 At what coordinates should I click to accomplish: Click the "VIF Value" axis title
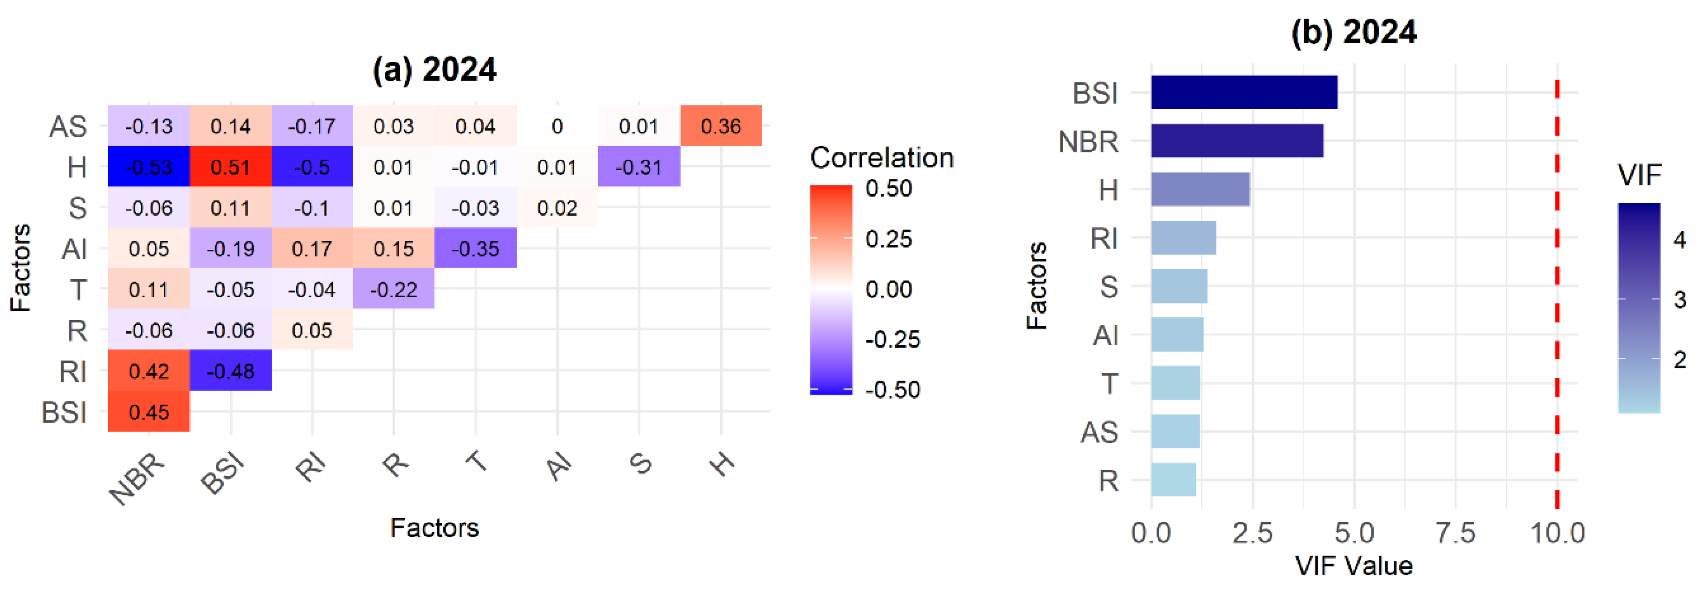[1353, 567]
